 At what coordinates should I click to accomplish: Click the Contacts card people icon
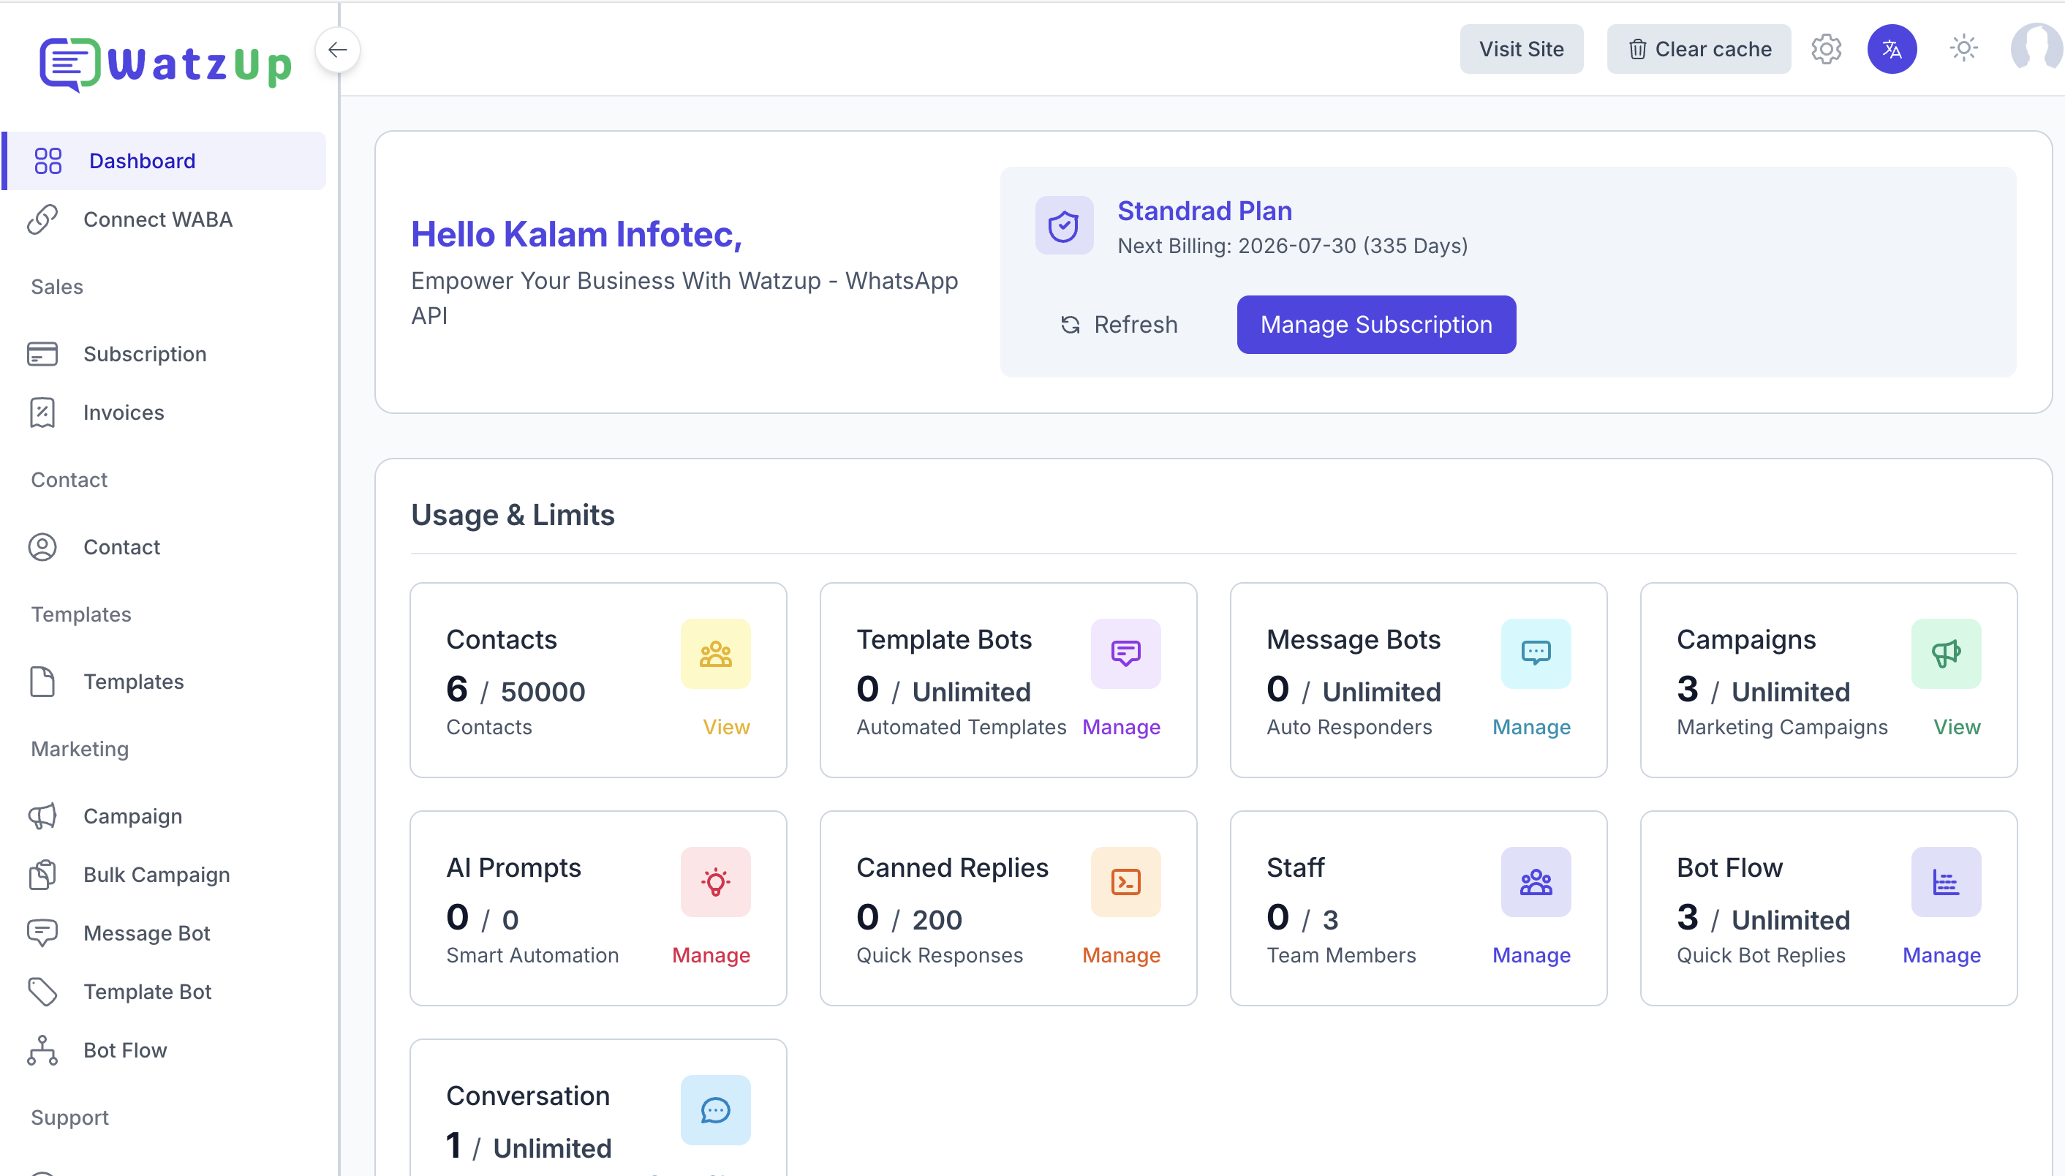(716, 653)
